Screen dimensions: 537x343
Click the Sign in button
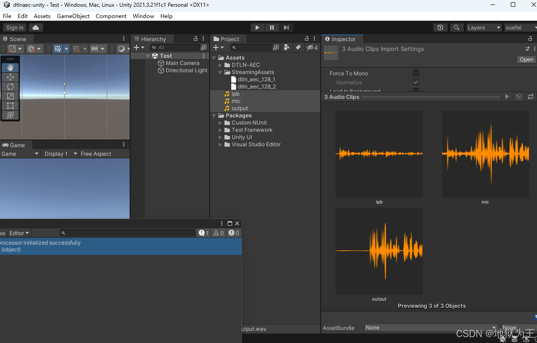click(x=15, y=28)
